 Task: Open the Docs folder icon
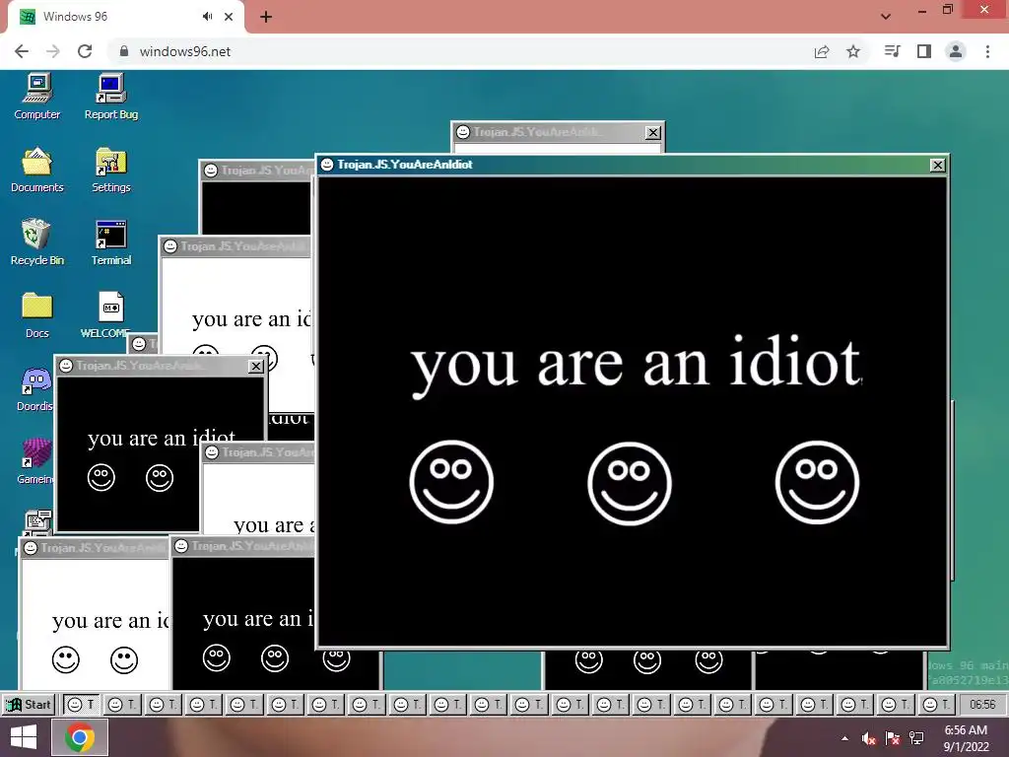[x=37, y=315]
